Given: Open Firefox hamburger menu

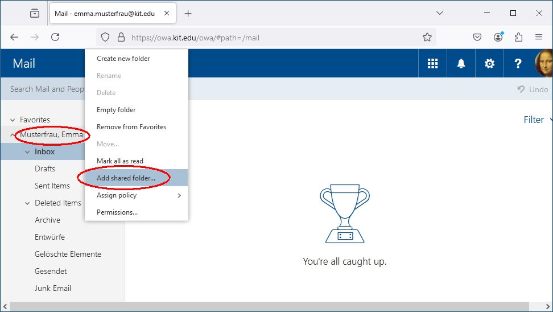Looking at the screenshot, I should (x=539, y=37).
